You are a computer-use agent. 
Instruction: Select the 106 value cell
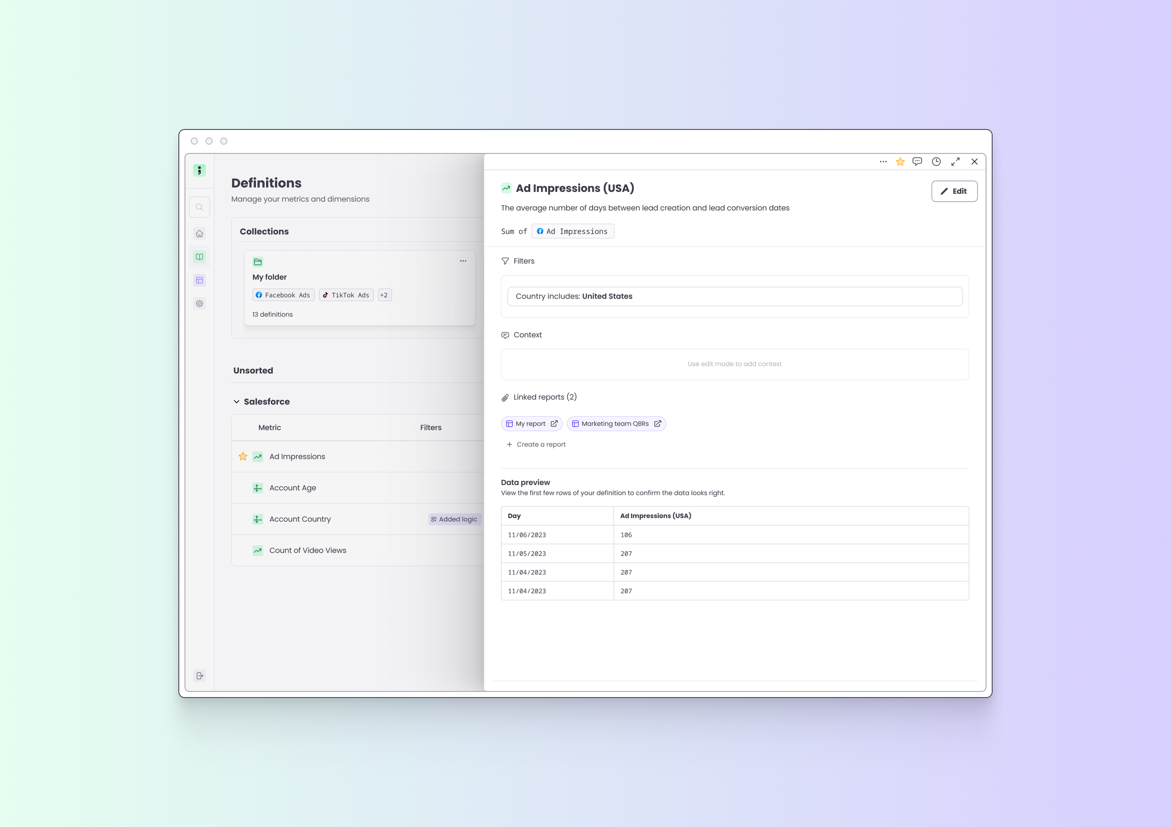pos(791,535)
